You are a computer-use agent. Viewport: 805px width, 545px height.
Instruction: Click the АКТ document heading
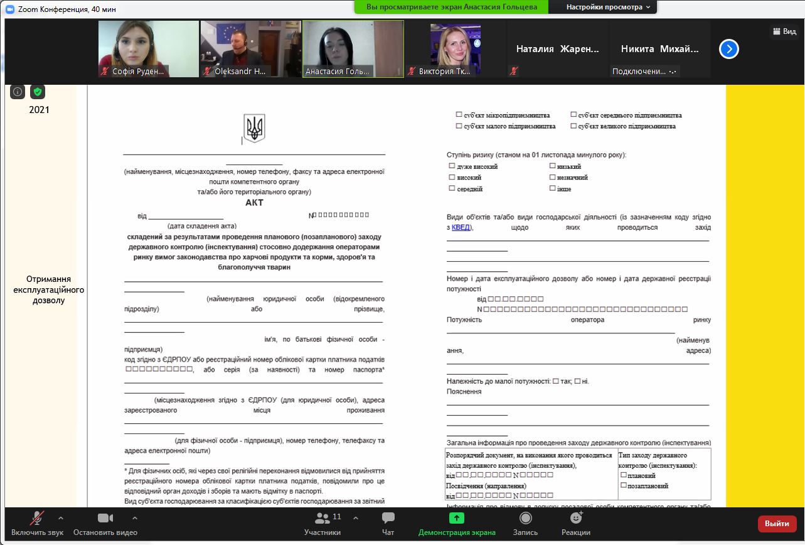coord(255,203)
